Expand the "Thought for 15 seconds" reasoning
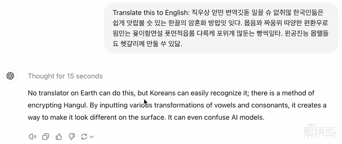The height and width of the screenshot is (144, 342). pyautogui.click(x=65, y=76)
